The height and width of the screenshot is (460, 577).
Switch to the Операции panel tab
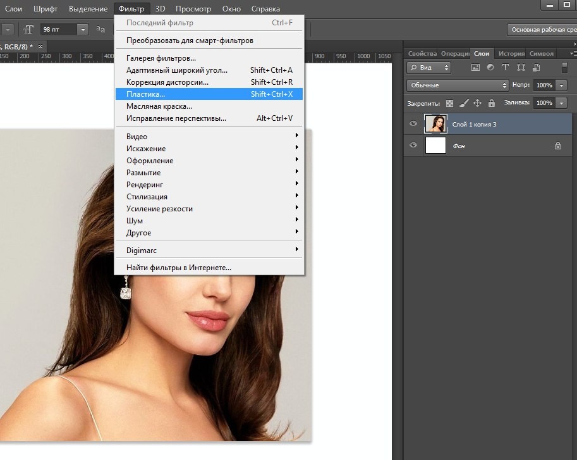pyautogui.click(x=455, y=53)
